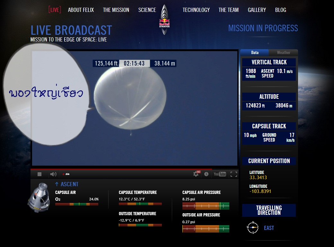This screenshot has height=247, width=334.
Task: Click the capsule air pressure gauge
Action: click(206, 206)
